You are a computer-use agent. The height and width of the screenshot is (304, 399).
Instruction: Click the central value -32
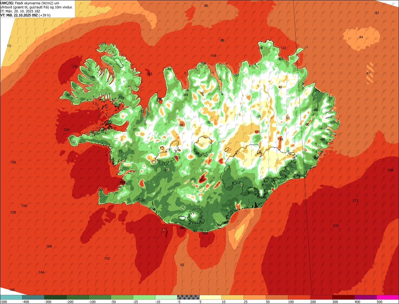click(208, 122)
